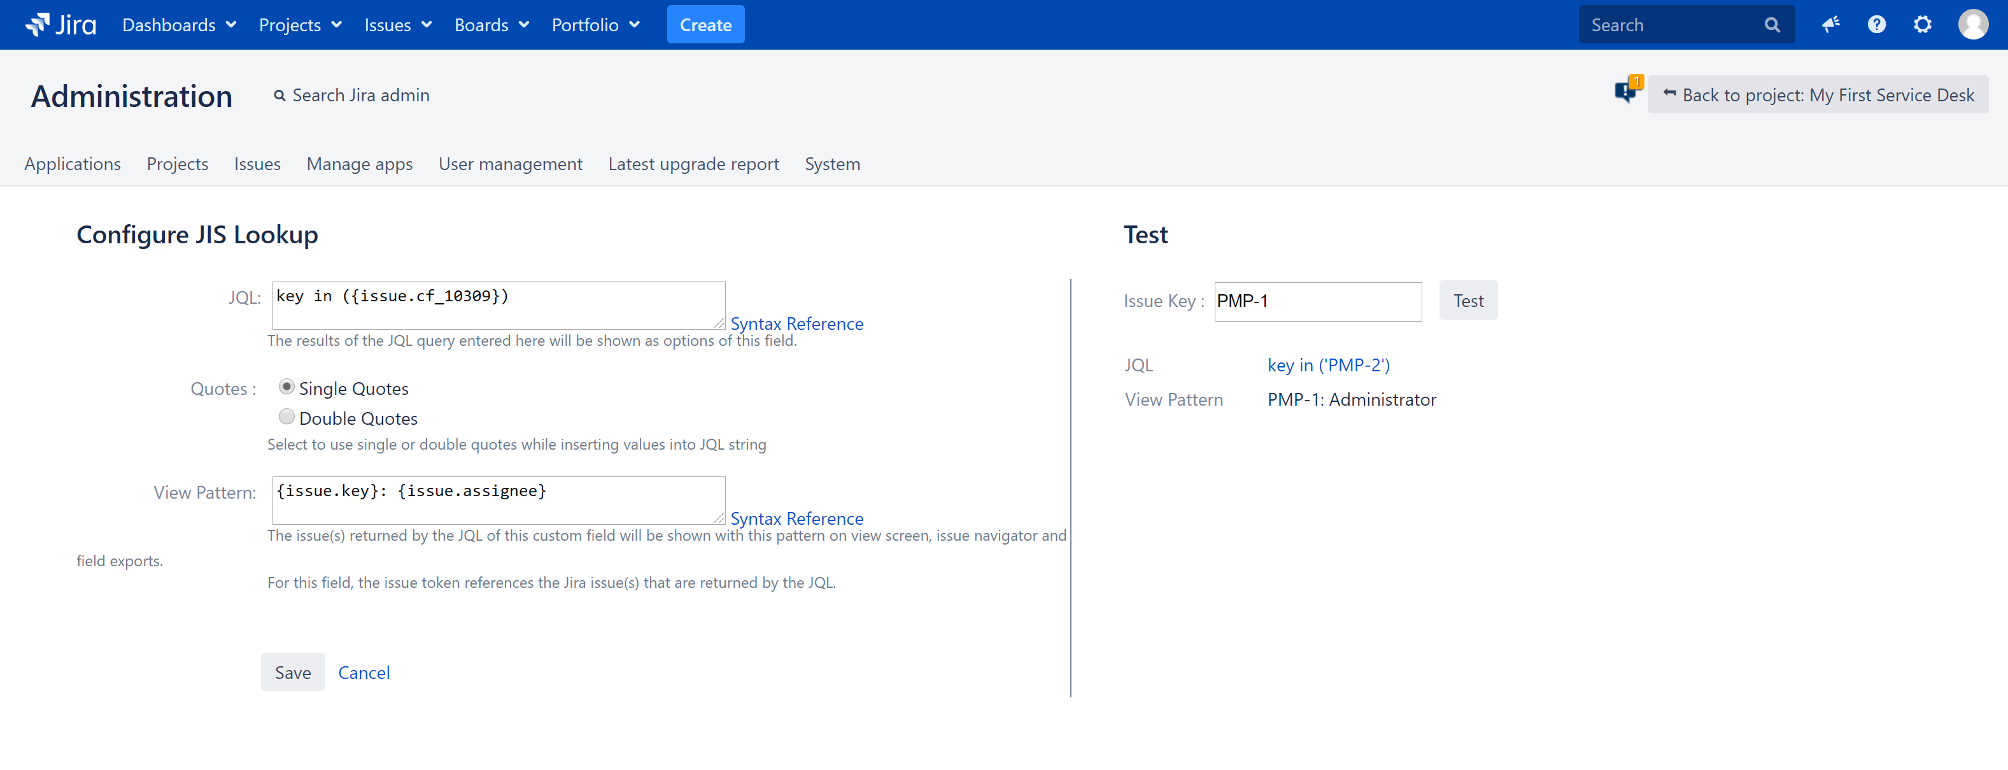The image size is (2008, 770).
Task: Open the feedback megaphone icon
Action: [1830, 24]
